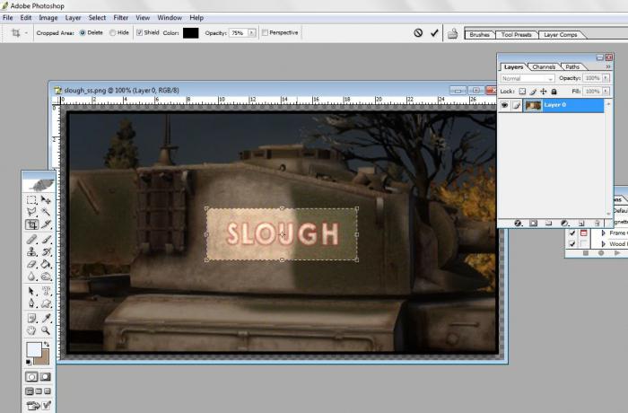Open the Image menu
Image resolution: width=628 pixels, height=413 pixels.
pyautogui.click(x=48, y=18)
